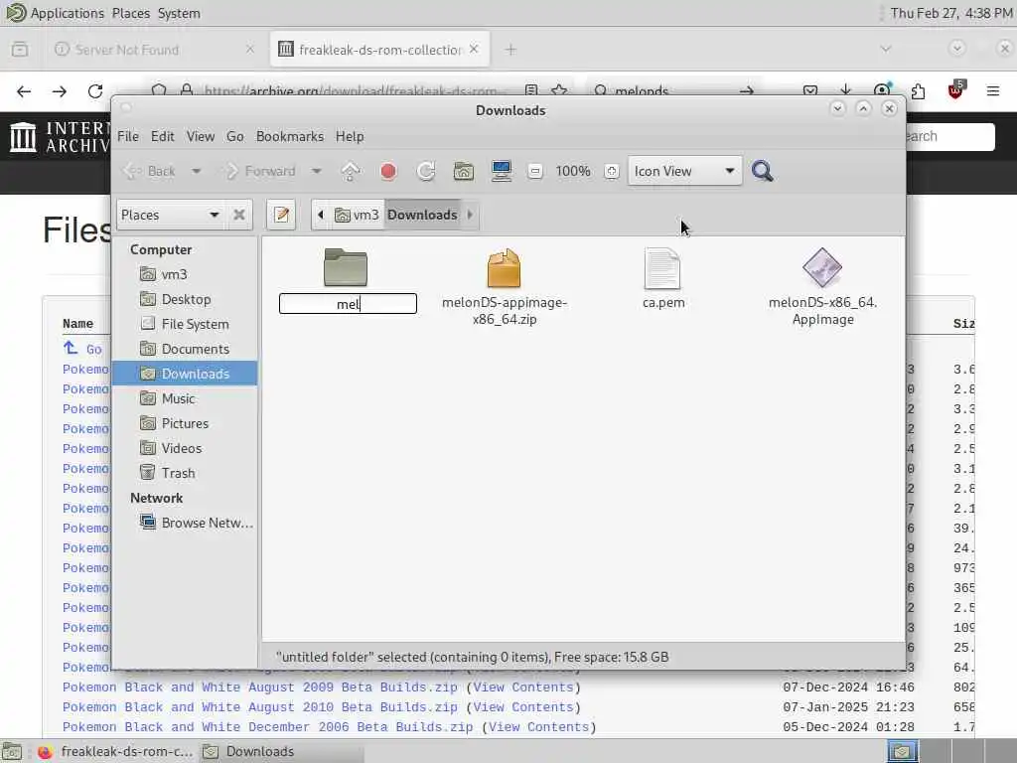Click the right path-bar scroll arrow
Viewport: 1017px width, 763px height.
(x=470, y=215)
